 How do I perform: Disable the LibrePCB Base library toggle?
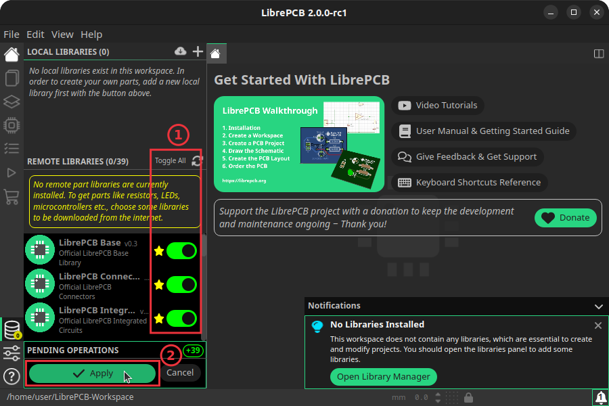pyautogui.click(x=181, y=250)
